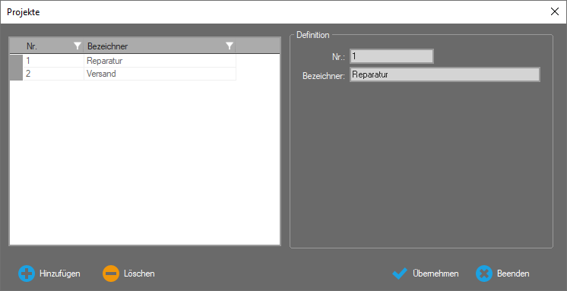The width and height of the screenshot is (567, 291).
Task: Click the Hinzufügen button label
Action: [x=60, y=274]
